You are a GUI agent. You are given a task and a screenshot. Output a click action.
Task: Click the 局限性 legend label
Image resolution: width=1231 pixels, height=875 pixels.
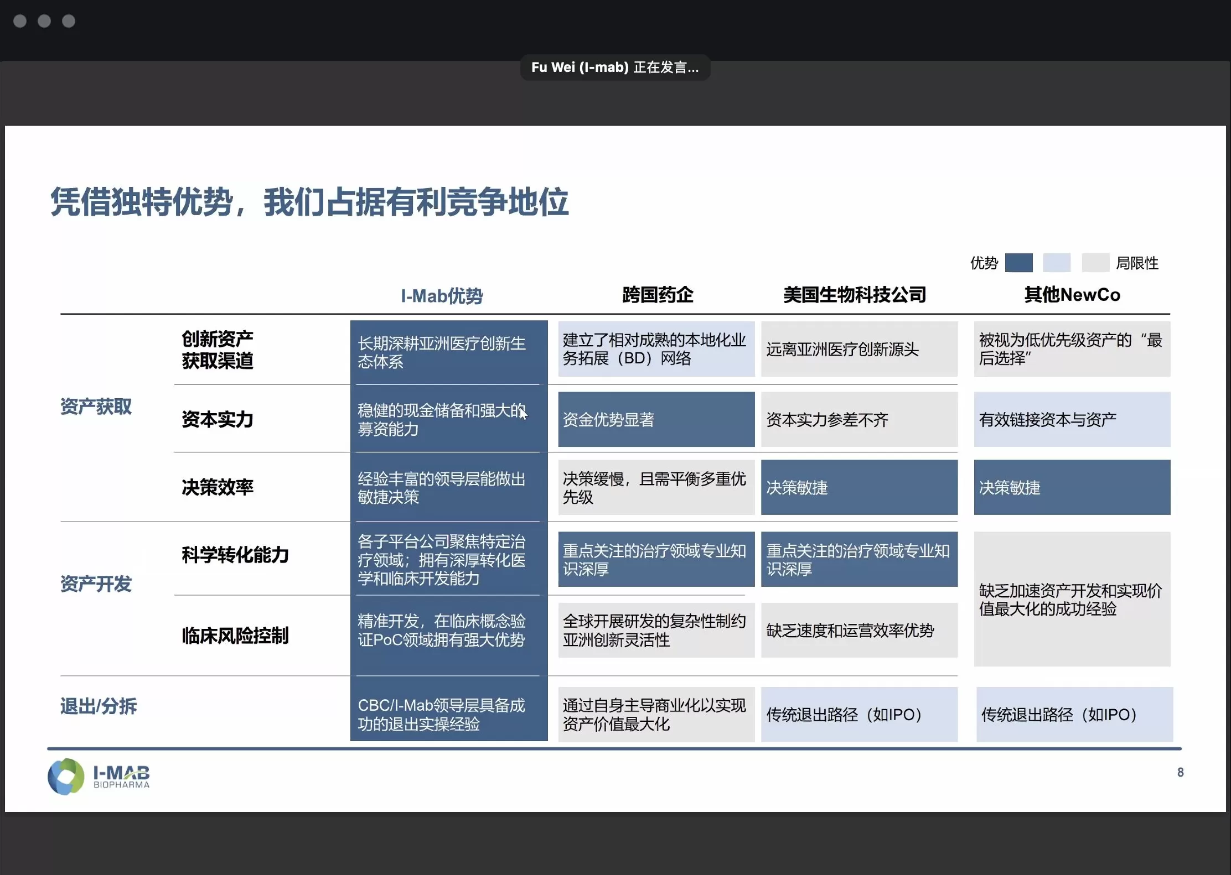[1137, 263]
